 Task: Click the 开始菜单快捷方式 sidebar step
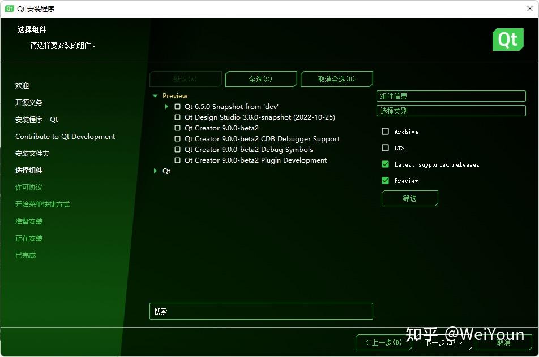click(42, 204)
